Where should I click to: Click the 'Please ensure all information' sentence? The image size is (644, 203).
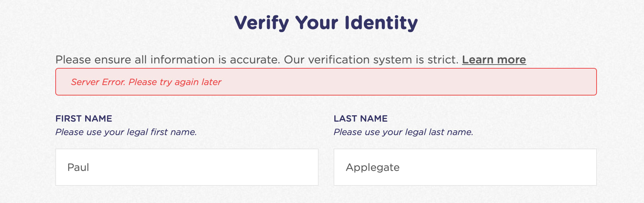(168, 60)
